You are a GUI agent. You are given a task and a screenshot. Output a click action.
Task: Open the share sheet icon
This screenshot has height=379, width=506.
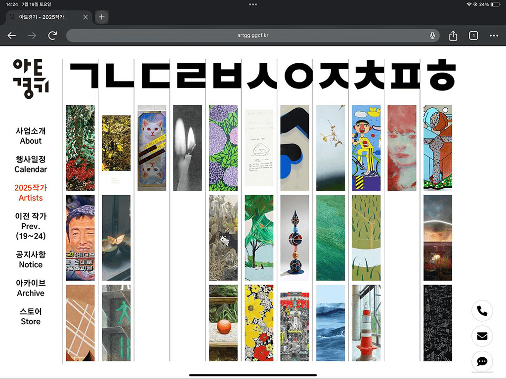tap(453, 36)
